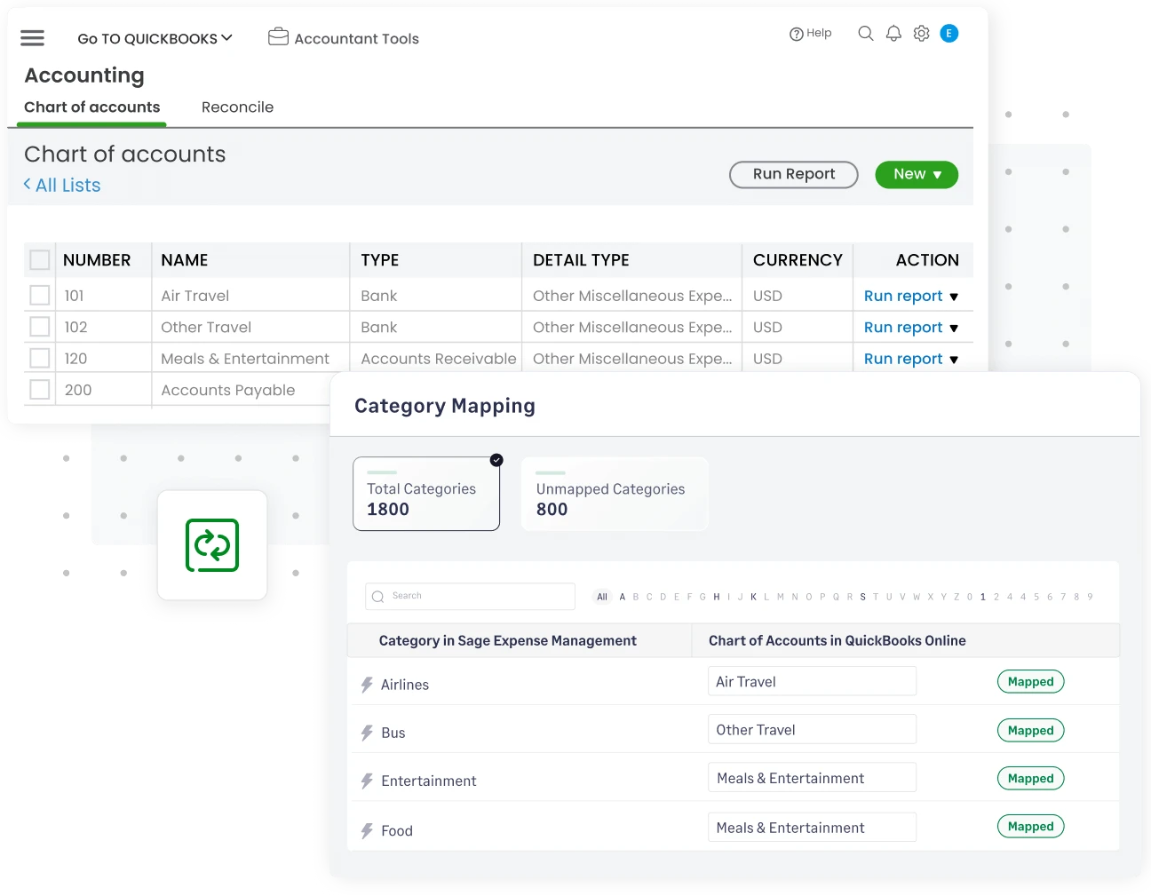1151x896 pixels.
Task: Open the New button dropdown
Action: (x=917, y=174)
